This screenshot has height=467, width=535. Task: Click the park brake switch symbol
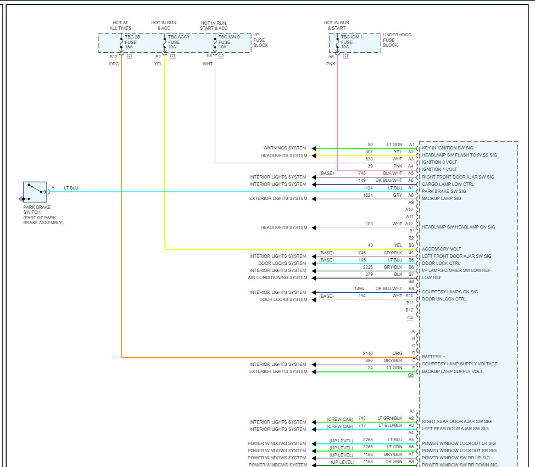[x=35, y=192]
